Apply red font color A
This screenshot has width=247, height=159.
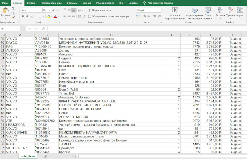(x=55, y=16)
